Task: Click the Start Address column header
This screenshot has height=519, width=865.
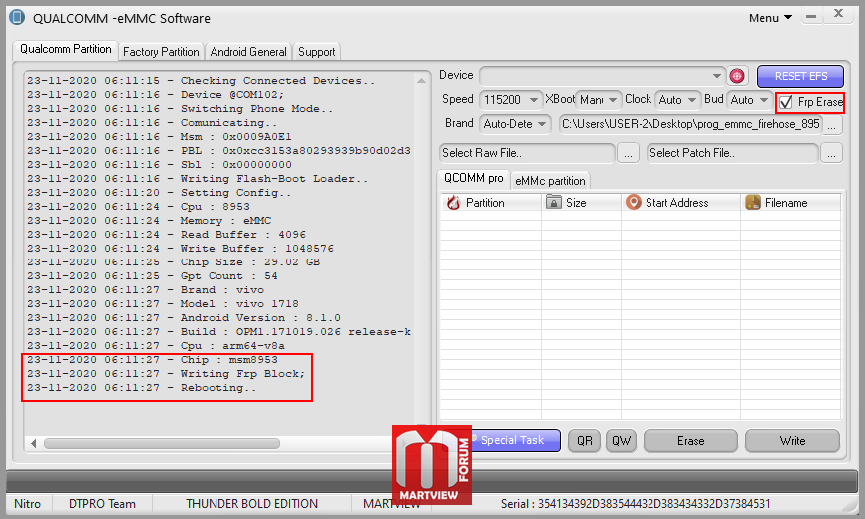Action: pyautogui.click(x=681, y=203)
